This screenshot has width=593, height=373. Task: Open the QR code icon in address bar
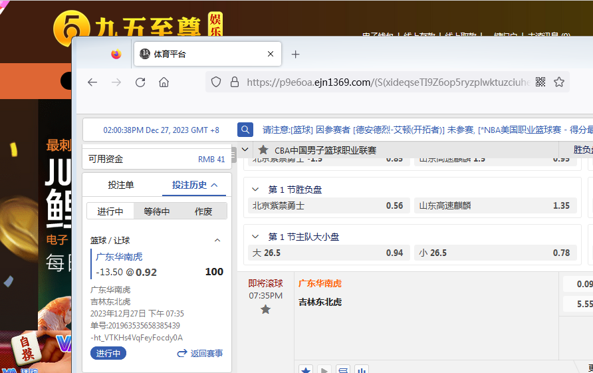point(540,82)
